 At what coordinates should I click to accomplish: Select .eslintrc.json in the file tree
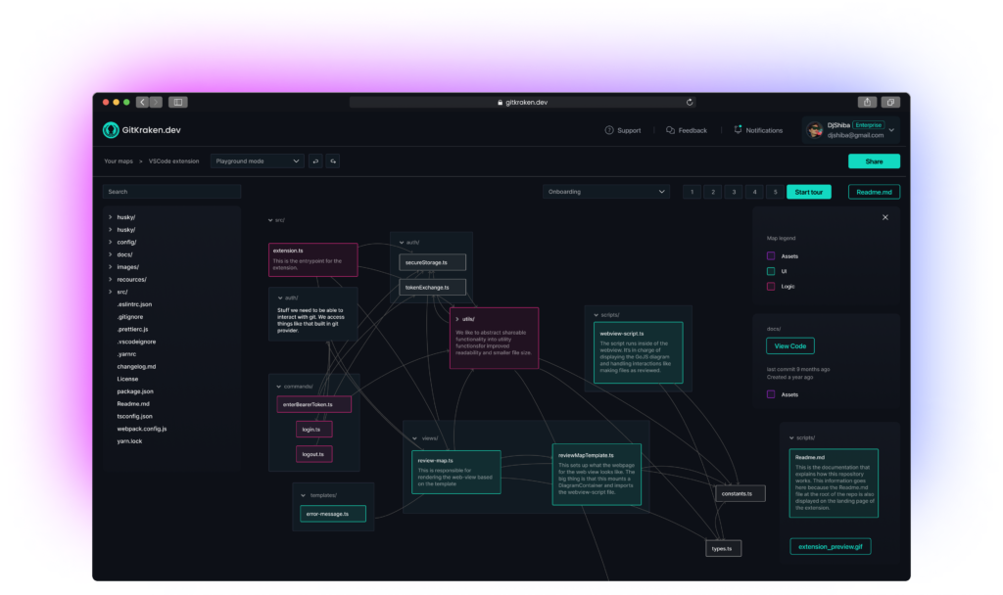[x=134, y=305]
